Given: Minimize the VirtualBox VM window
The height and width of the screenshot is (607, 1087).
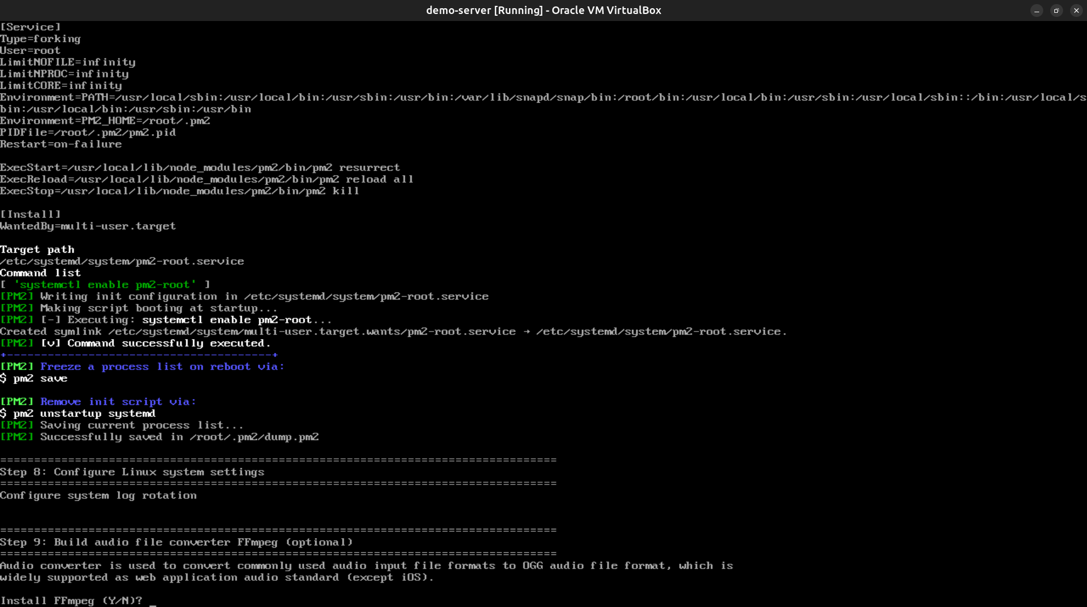Looking at the screenshot, I should pyautogui.click(x=1037, y=11).
